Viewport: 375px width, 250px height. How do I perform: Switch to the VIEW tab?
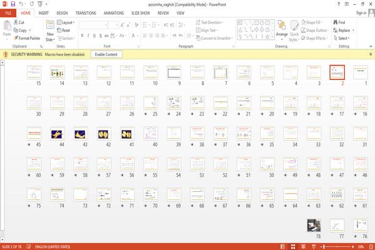pyautogui.click(x=181, y=13)
